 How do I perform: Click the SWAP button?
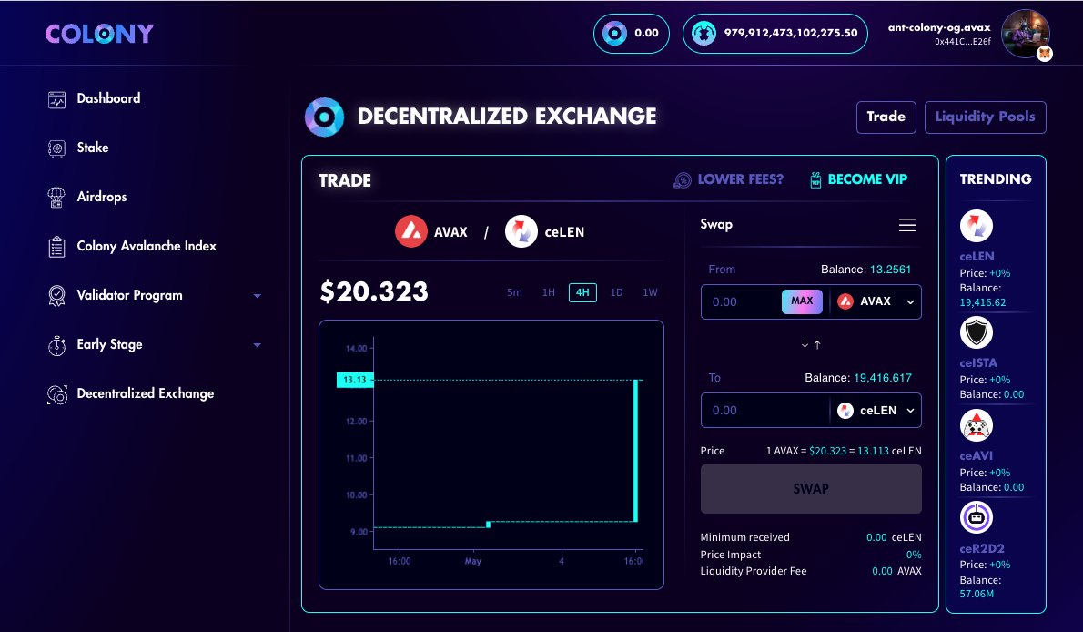[x=811, y=489]
